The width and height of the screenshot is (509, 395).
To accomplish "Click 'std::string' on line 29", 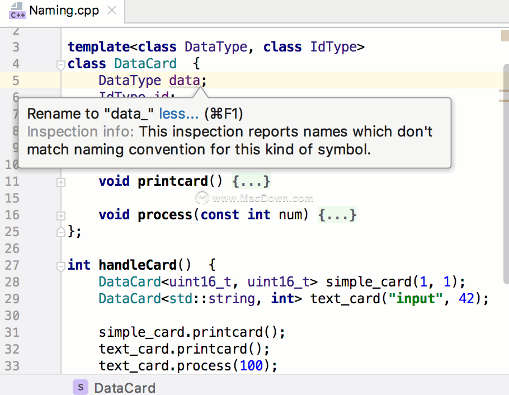I will point(212,299).
